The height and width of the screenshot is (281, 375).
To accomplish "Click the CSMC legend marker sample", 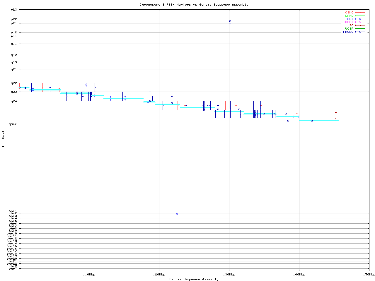I will (360, 13).
